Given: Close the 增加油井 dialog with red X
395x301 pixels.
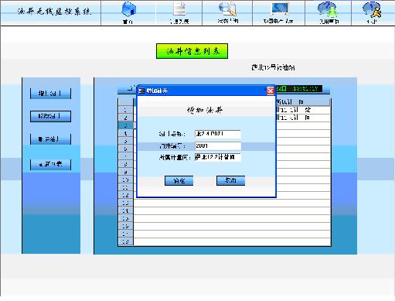Looking at the screenshot, I should 271,91.
